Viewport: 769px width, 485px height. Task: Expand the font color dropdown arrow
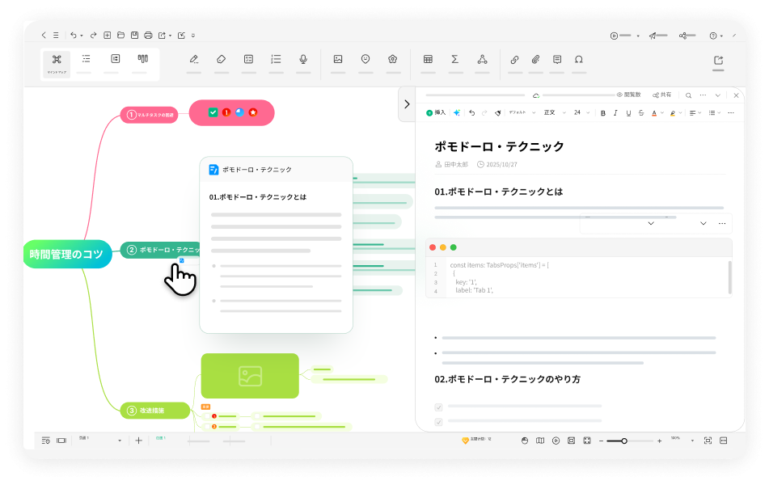tap(661, 112)
